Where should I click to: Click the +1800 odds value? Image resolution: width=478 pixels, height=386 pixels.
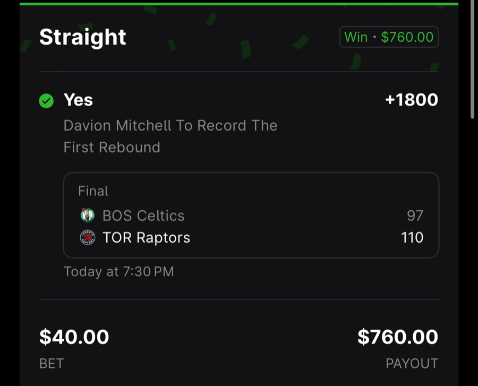(x=412, y=100)
